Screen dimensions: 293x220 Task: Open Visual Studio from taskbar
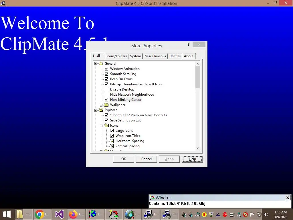tap(60, 214)
